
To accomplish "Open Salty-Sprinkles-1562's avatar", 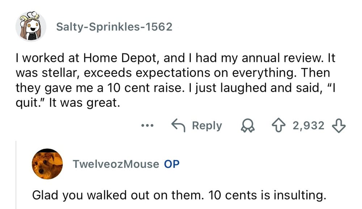I will pos(30,26).
